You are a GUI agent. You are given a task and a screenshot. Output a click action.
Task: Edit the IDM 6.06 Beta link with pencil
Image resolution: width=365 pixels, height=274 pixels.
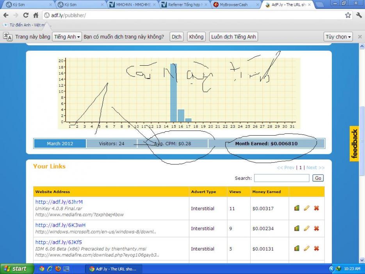306,248
